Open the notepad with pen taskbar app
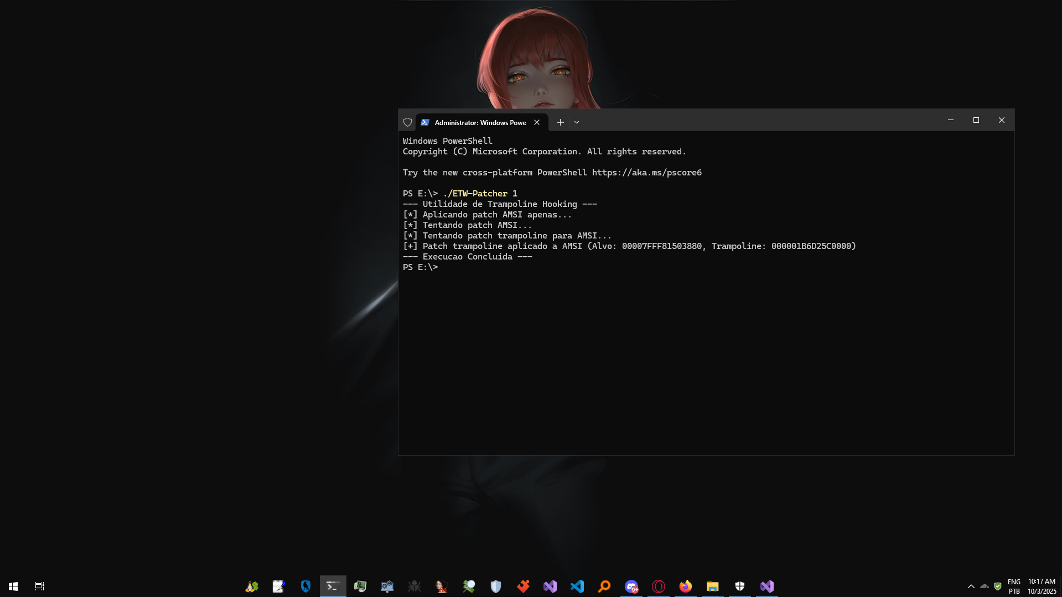This screenshot has width=1062, height=597. 279,586
